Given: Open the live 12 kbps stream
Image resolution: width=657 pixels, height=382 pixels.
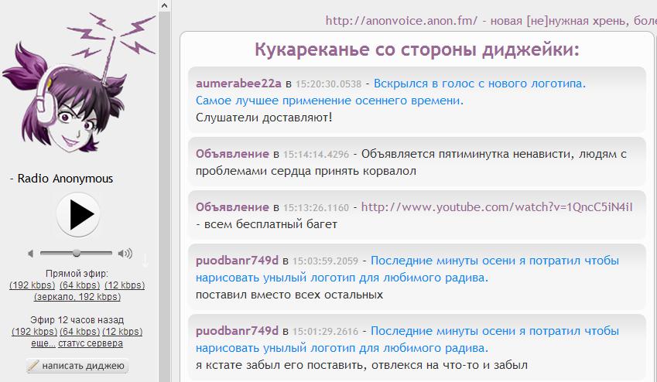Looking at the screenshot, I should pyautogui.click(x=125, y=285).
